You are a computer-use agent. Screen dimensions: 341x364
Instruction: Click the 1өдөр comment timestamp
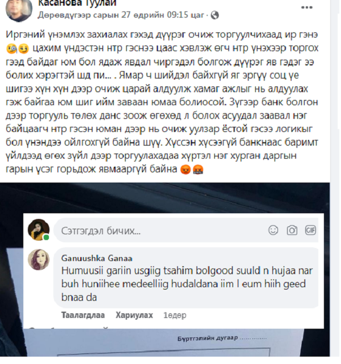click(x=174, y=315)
